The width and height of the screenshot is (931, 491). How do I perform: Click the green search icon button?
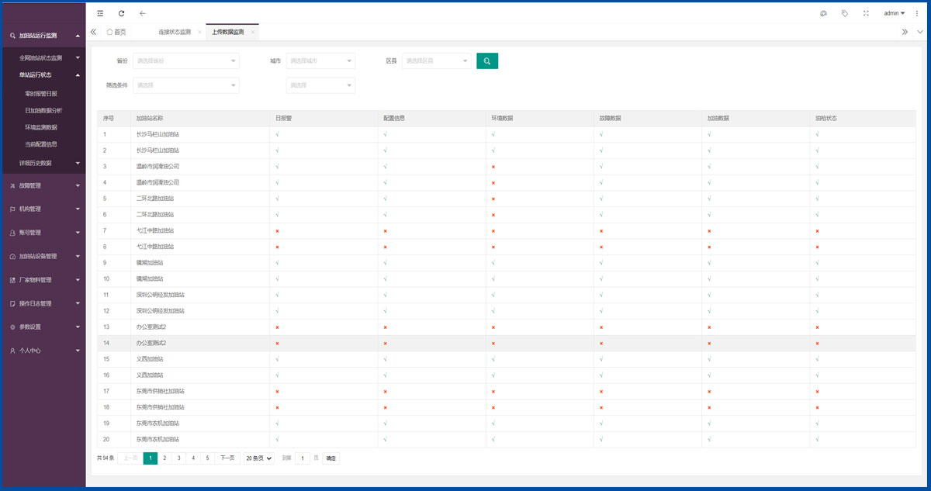tap(487, 61)
